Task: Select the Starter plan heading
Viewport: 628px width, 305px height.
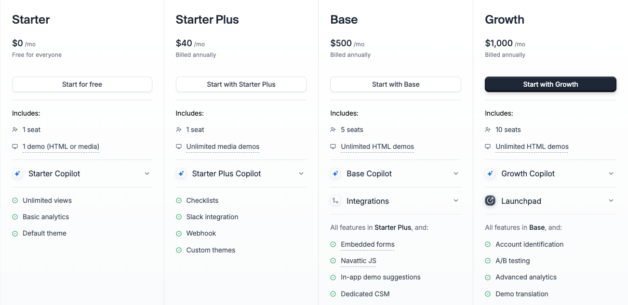Action: tap(30, 20)
